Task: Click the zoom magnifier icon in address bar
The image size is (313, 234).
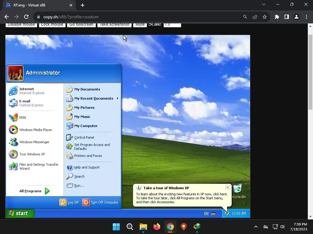Action: point(245,17)
